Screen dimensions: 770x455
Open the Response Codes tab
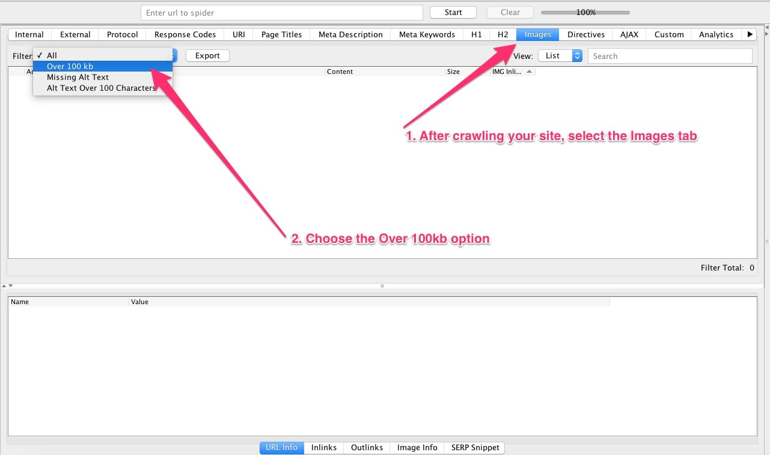pyautogui.click(x=185, y=35)
